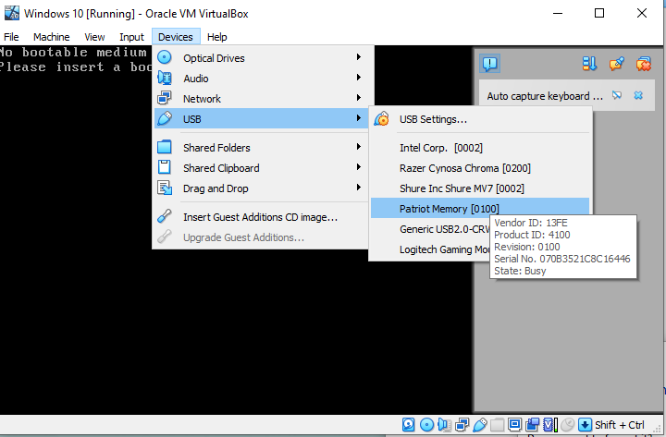Viewport: 666px width, 437px height.
Task: Open the Help menu
Action: tap(217, 37)
